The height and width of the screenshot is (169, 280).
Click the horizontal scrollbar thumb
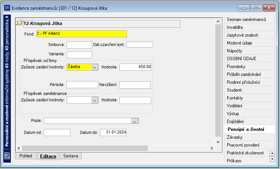point(85,148)
